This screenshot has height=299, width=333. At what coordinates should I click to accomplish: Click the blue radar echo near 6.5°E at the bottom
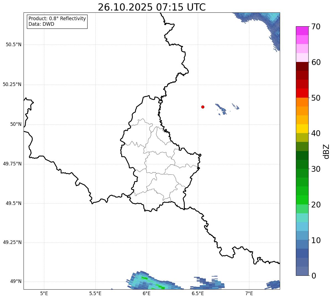pos(208,283)
